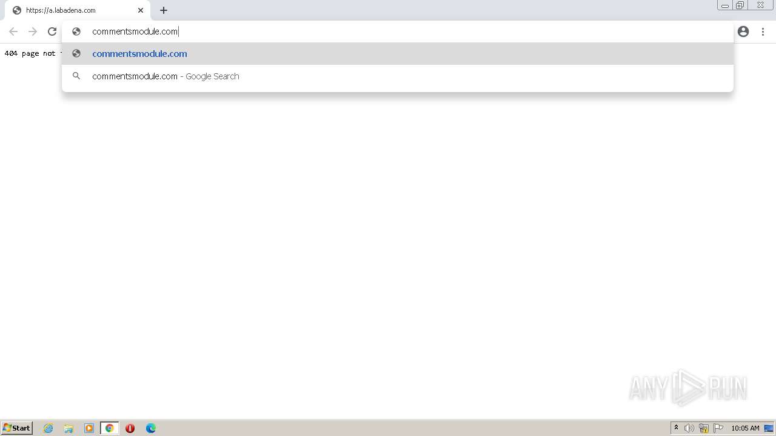Screen dimensions: 776x436
Task: Choose the commentsmodule.com URL suggestion
Action: point(398,53)
